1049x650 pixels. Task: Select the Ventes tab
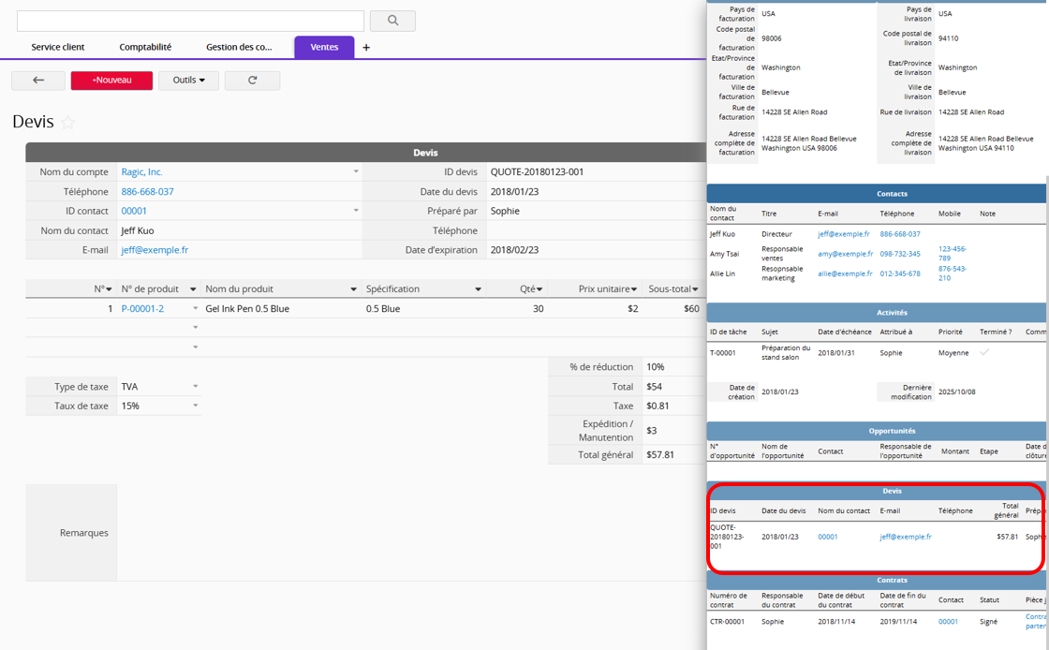click(x=324, y=48)
